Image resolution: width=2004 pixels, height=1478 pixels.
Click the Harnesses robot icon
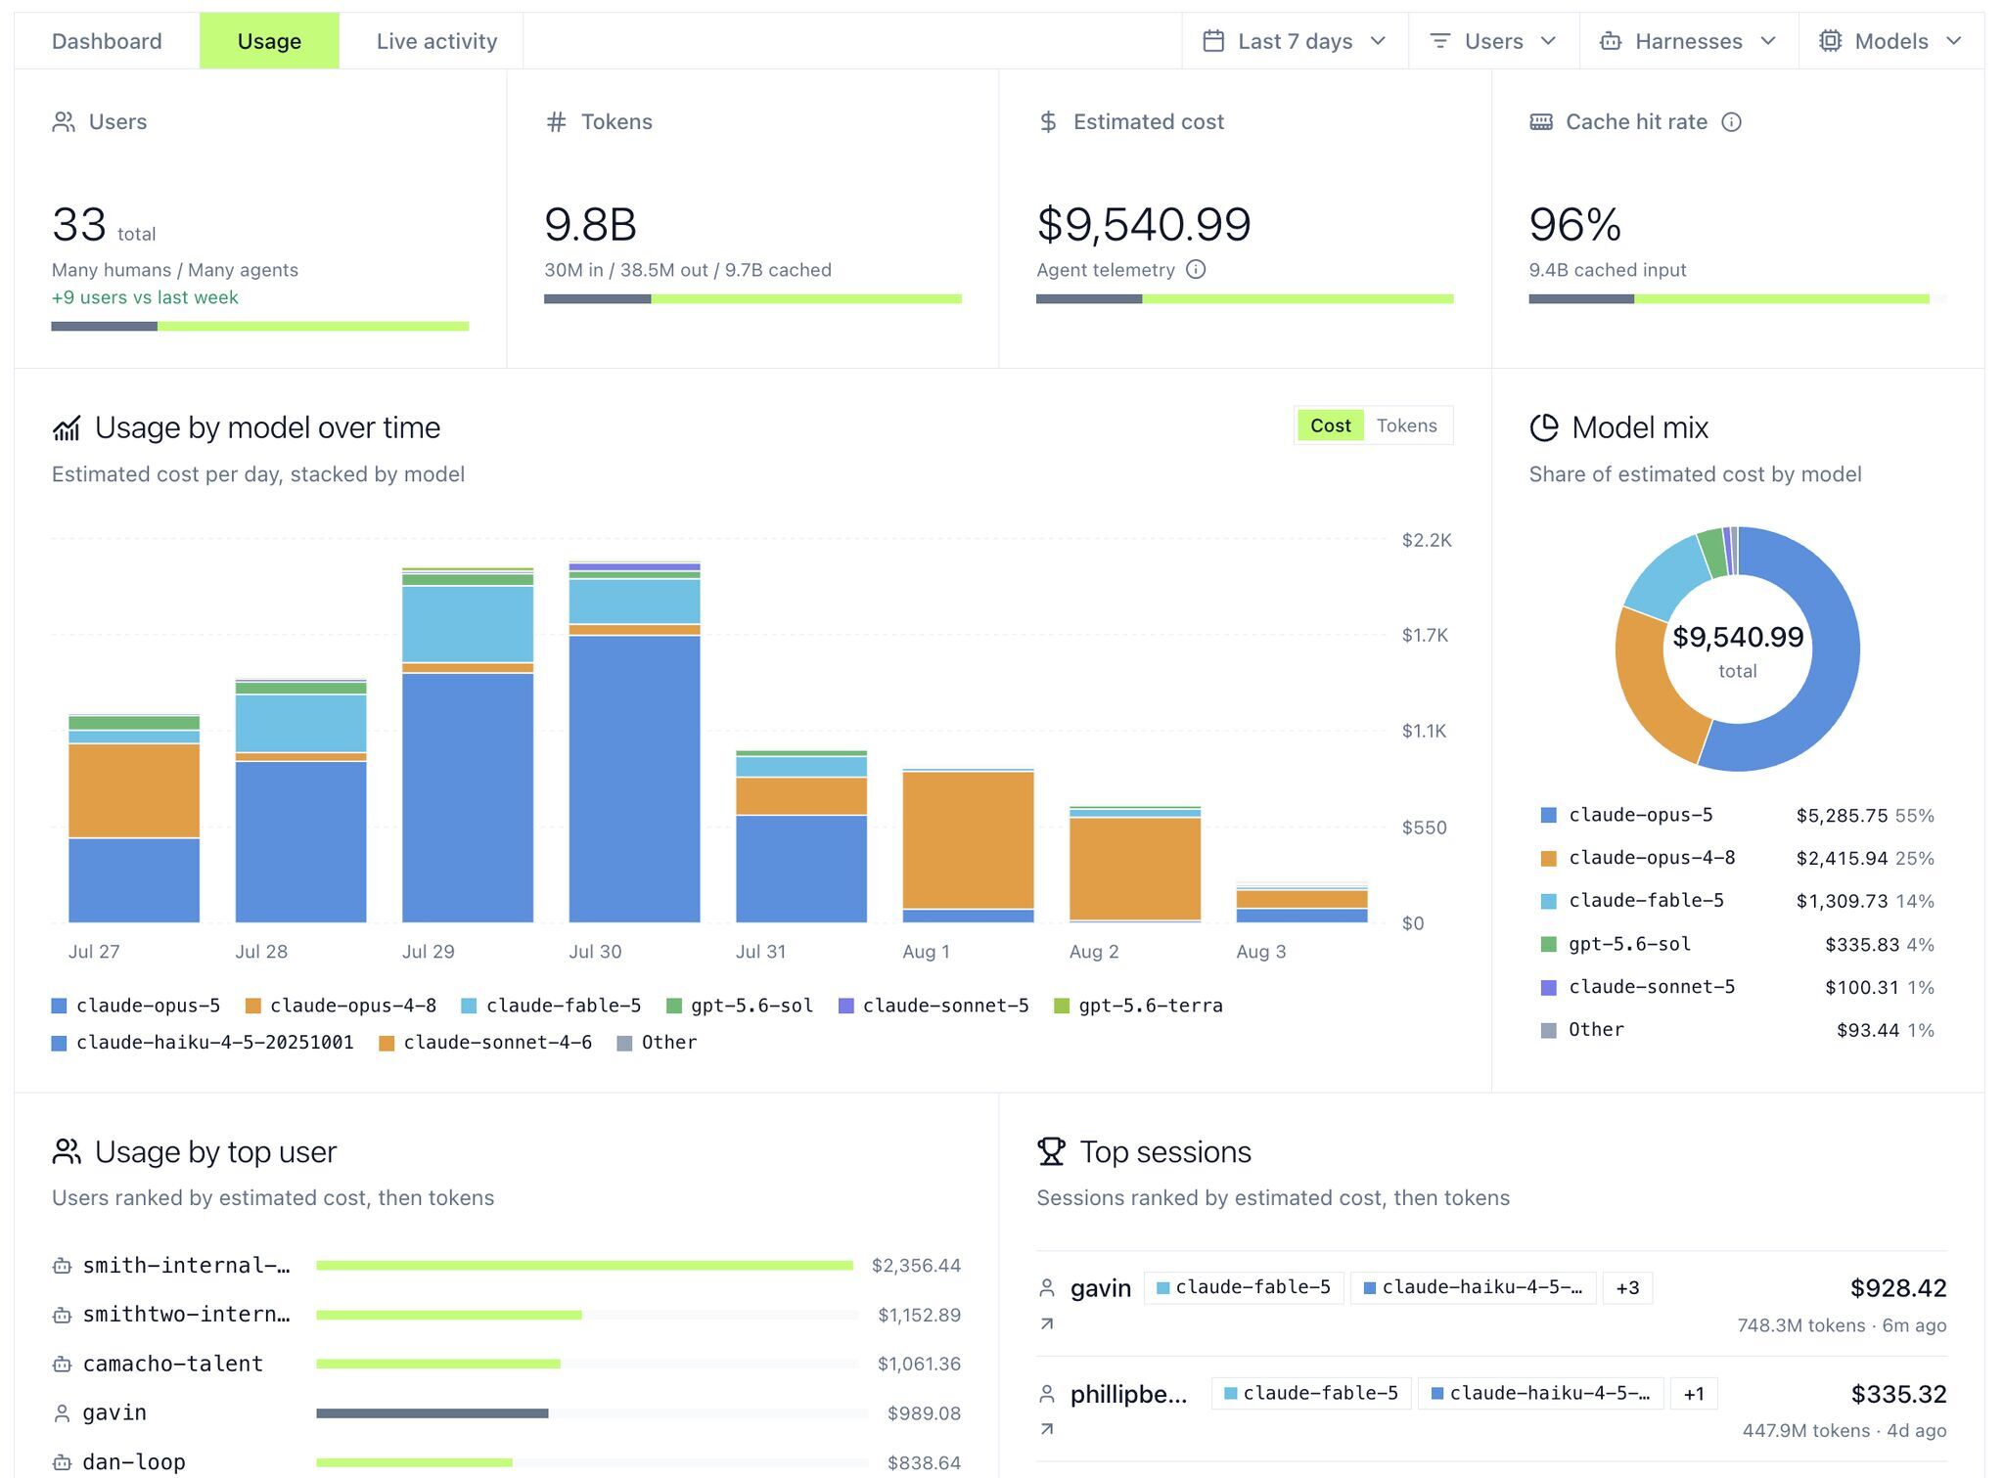1610,41
